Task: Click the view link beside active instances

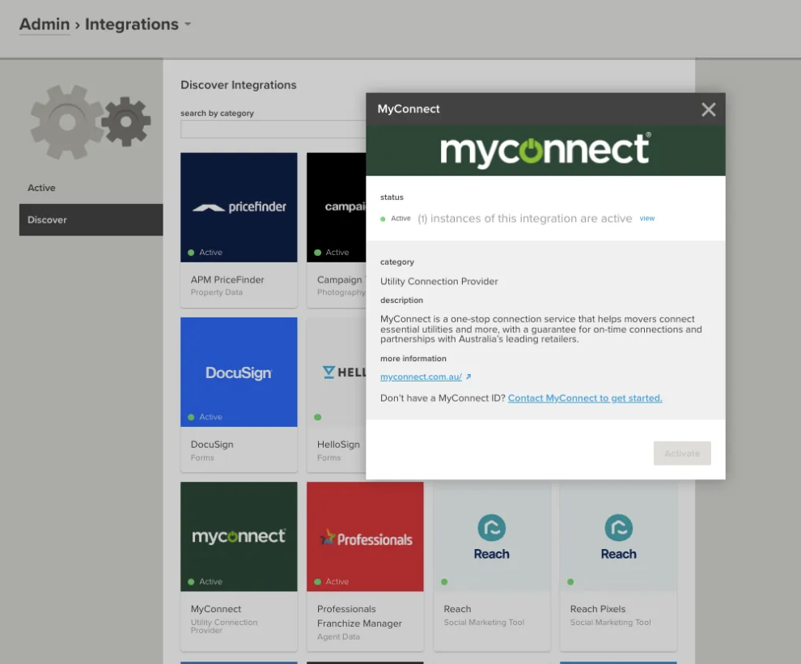Action: tap(646, 219)
